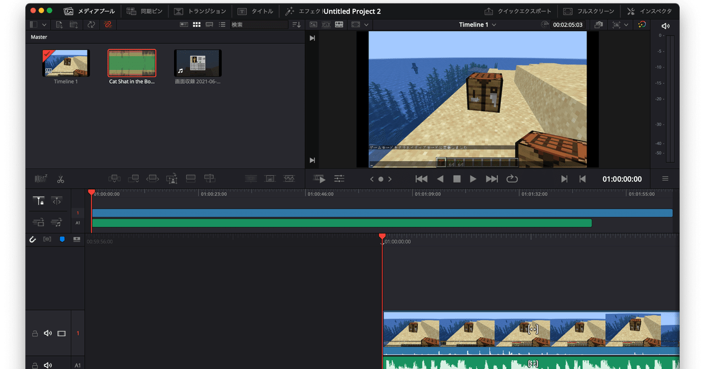Open the timeline options hamburger icon
Screen dimensions: 705x369
click(x=665, y=178)
